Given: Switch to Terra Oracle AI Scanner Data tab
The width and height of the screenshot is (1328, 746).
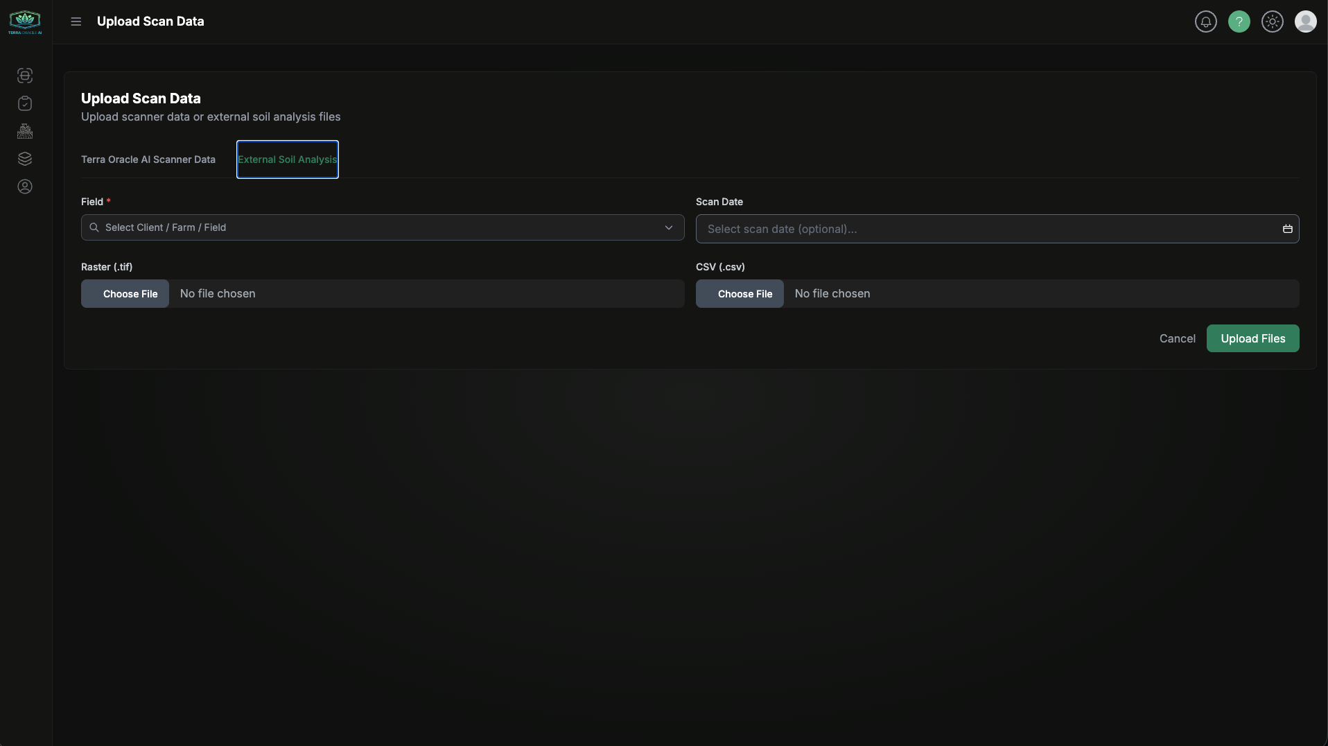Looking at the screenshot, I should pyautogui.click(x=148, y=159).
